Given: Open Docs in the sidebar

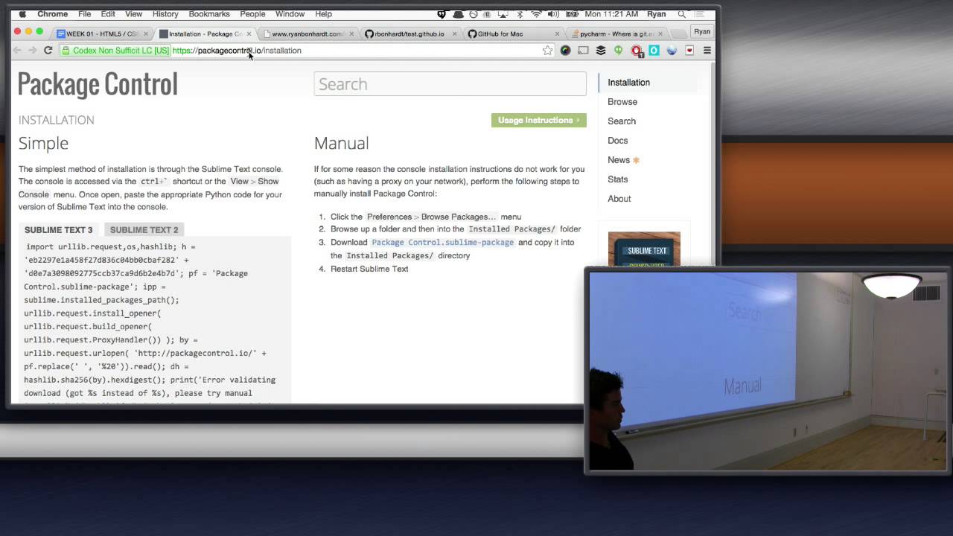Looking at the screenshot, I should [618, 141].
